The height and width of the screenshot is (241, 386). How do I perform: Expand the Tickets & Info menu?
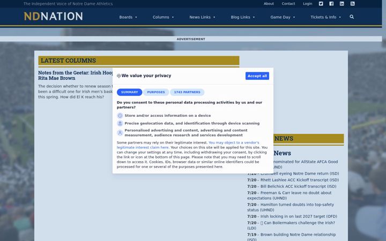pos(326,17)
